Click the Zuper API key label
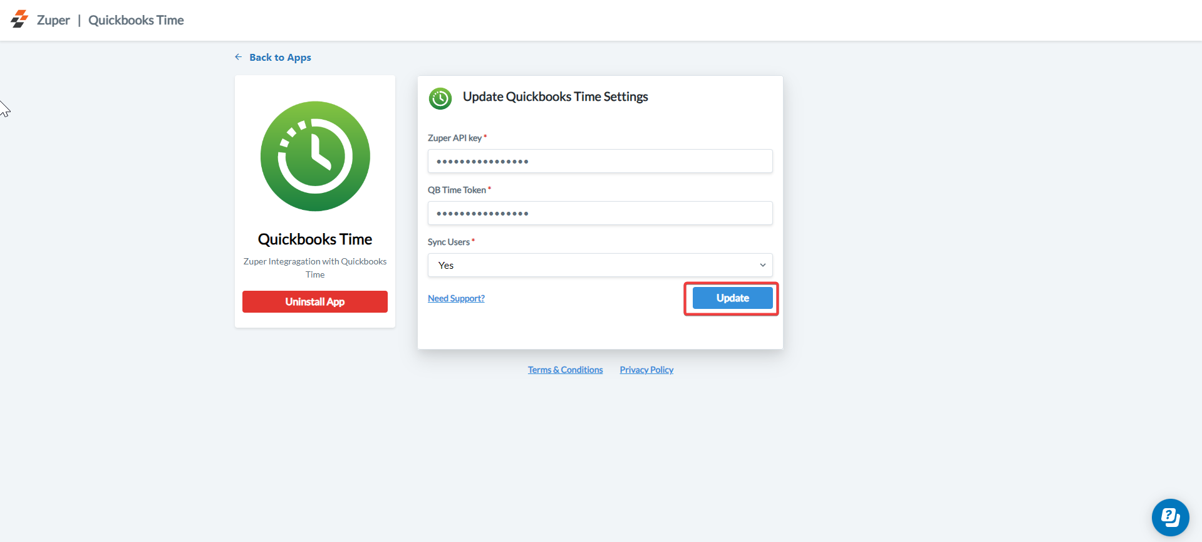 (455, 138)
